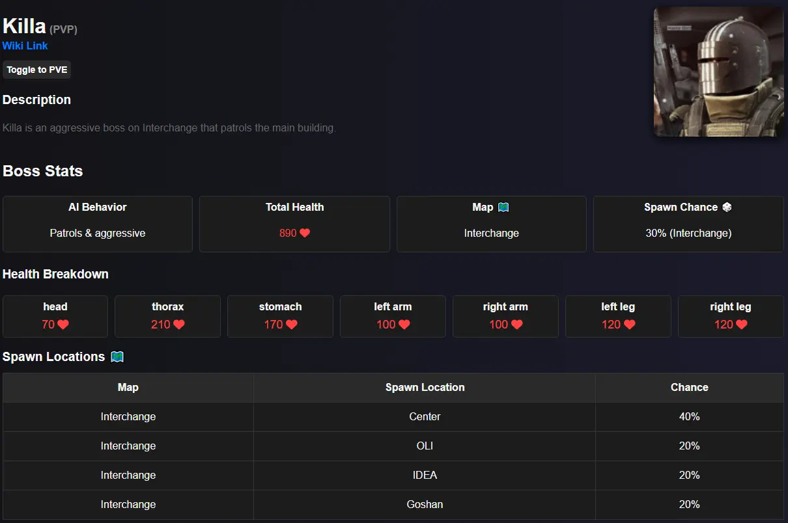Screen dimensions: 788x523
Task: Select the Center spawn location row
Action: point(425,416)
